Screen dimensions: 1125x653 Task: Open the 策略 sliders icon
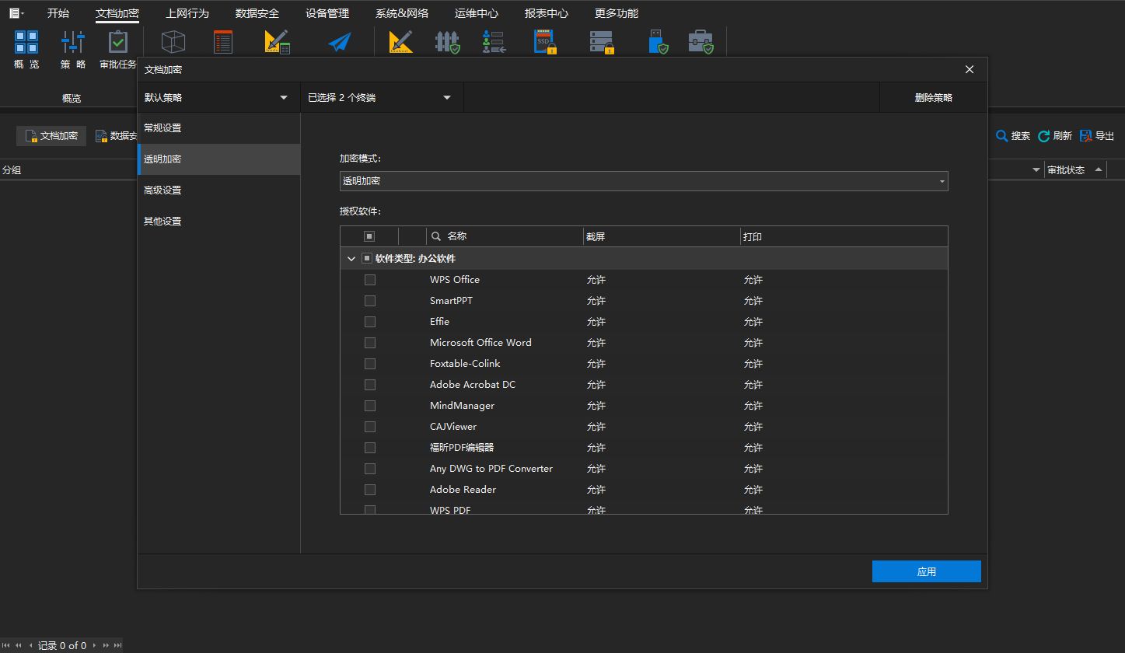pos(73,42)
